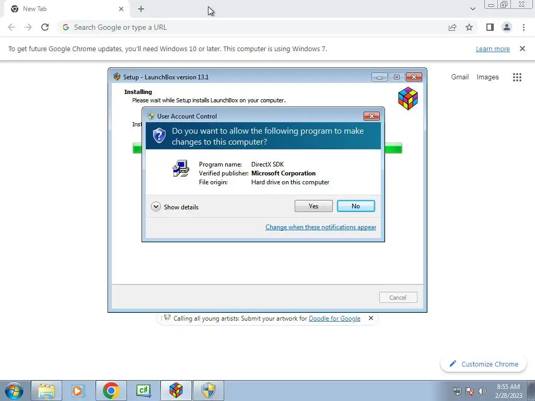Open the Images link
The image size is (535, 401).
[x=487, y=77]
